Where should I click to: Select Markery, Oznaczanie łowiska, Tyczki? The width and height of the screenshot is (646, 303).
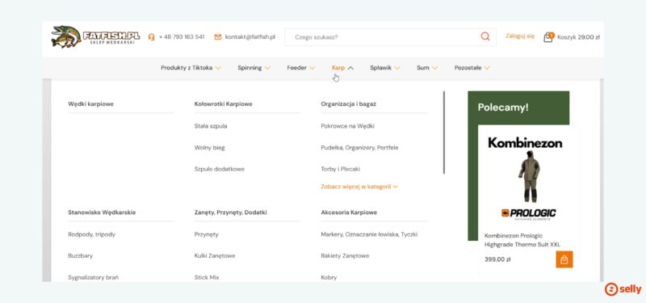369,234
